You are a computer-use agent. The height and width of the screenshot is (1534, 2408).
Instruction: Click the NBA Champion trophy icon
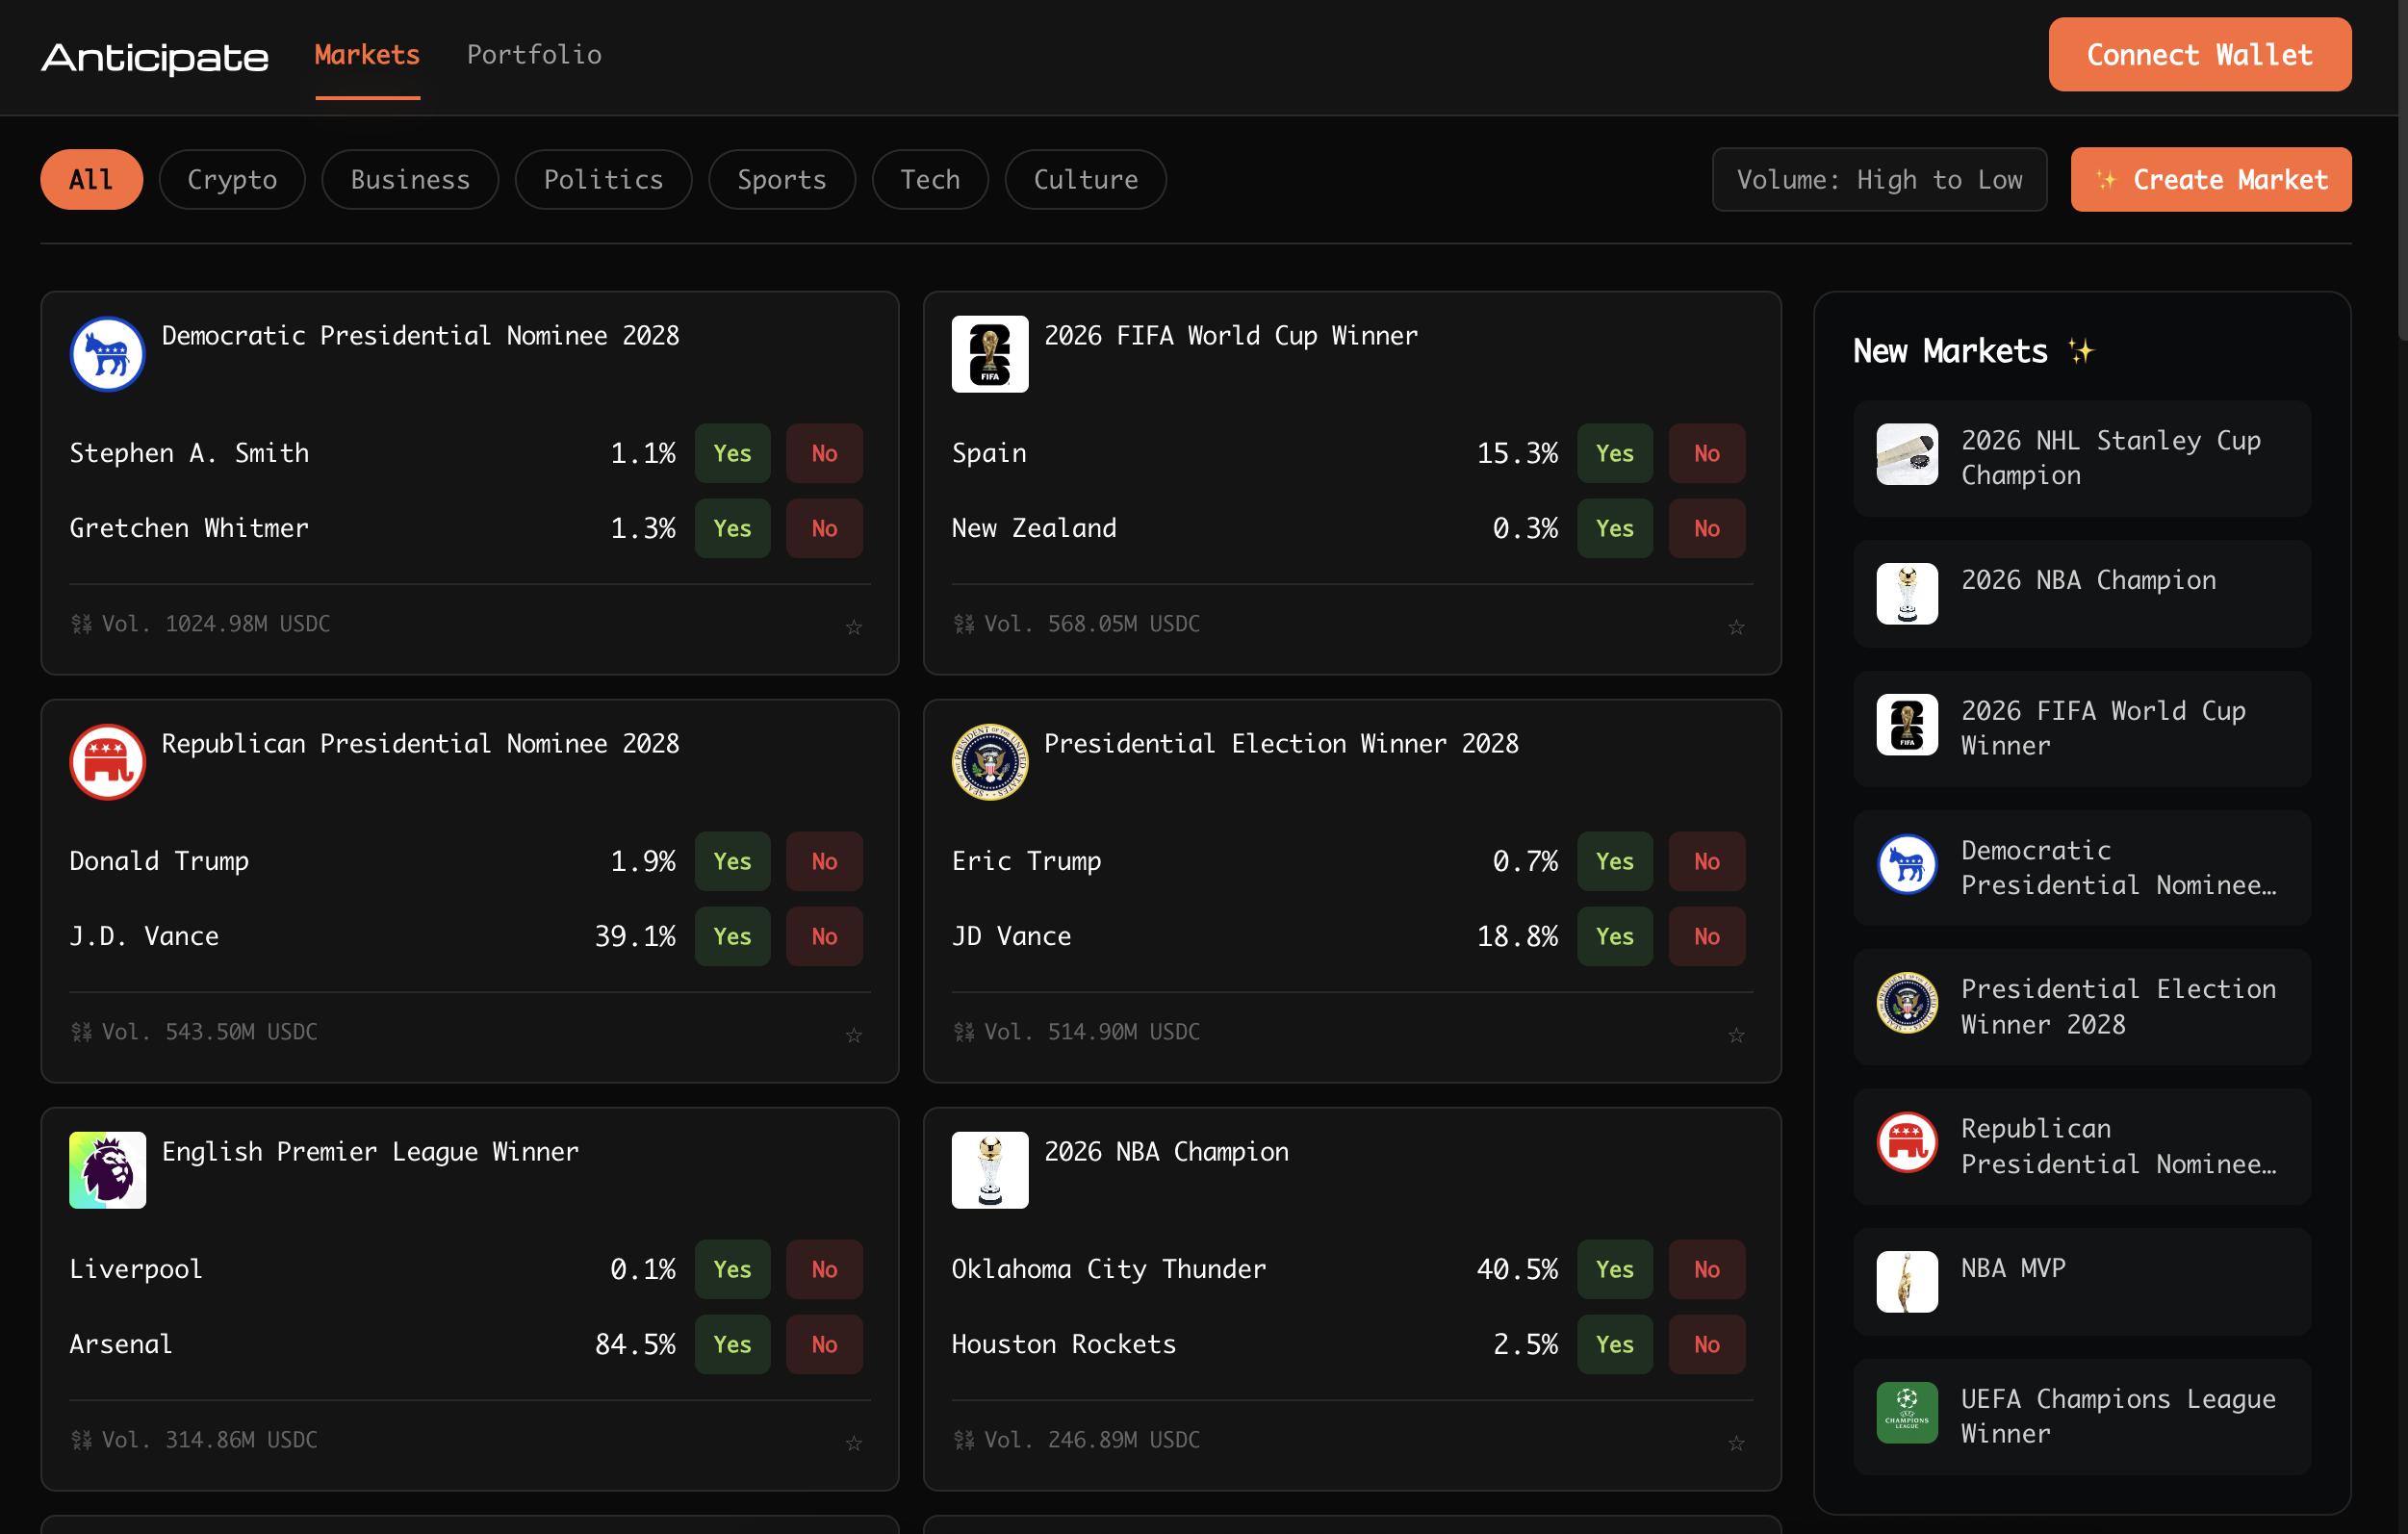click(990, 1169)
